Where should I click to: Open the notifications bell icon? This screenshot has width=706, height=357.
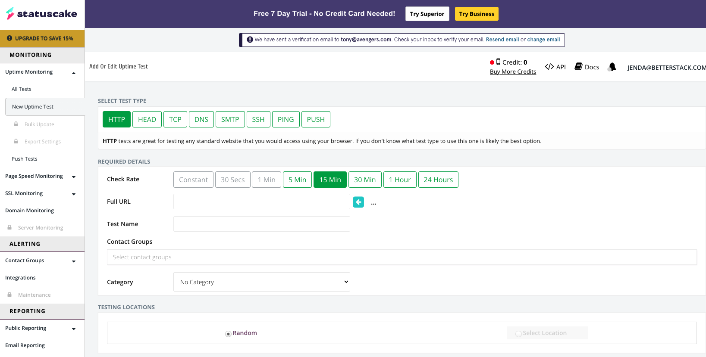point(612,67)
